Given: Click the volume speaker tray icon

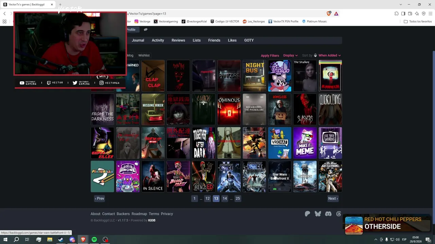Looking at the screenshot, I should pyautogui.click(x=397, y=240).
